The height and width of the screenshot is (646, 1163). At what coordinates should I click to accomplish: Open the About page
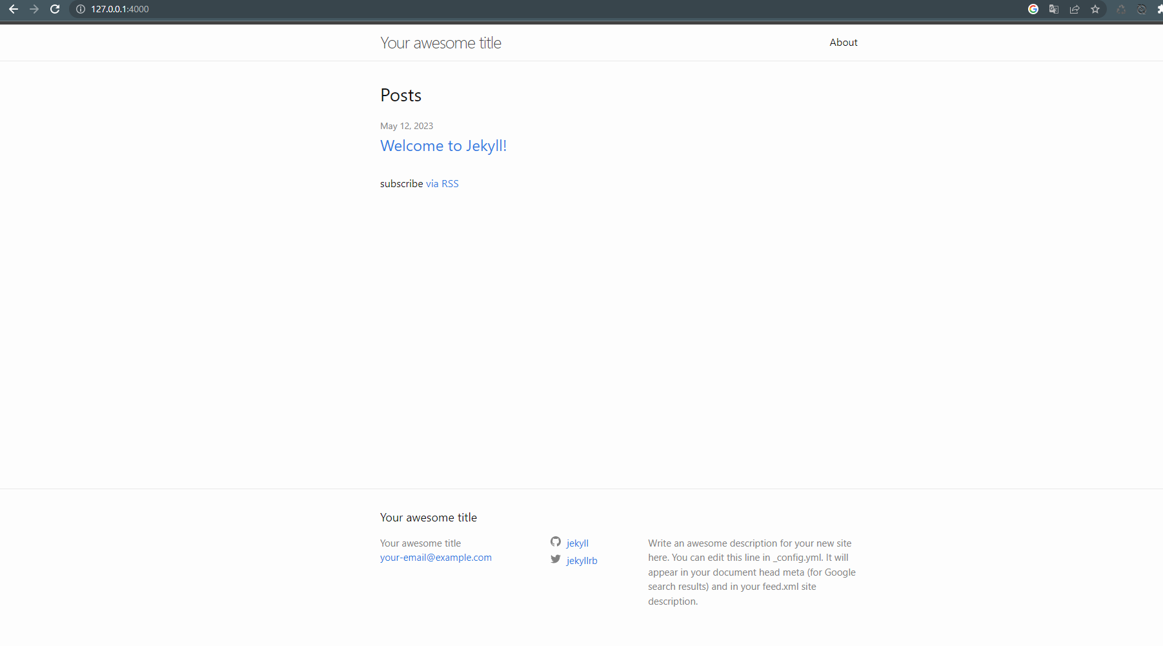pos(844,43)
